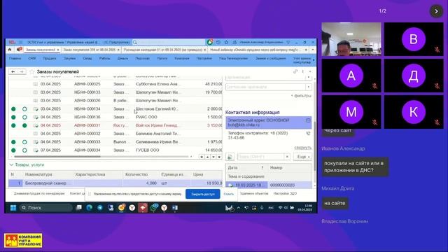This screenshot has width=448, height=252.
Task: Open the Состояние filter dropdown arrow
Action: 308,87
